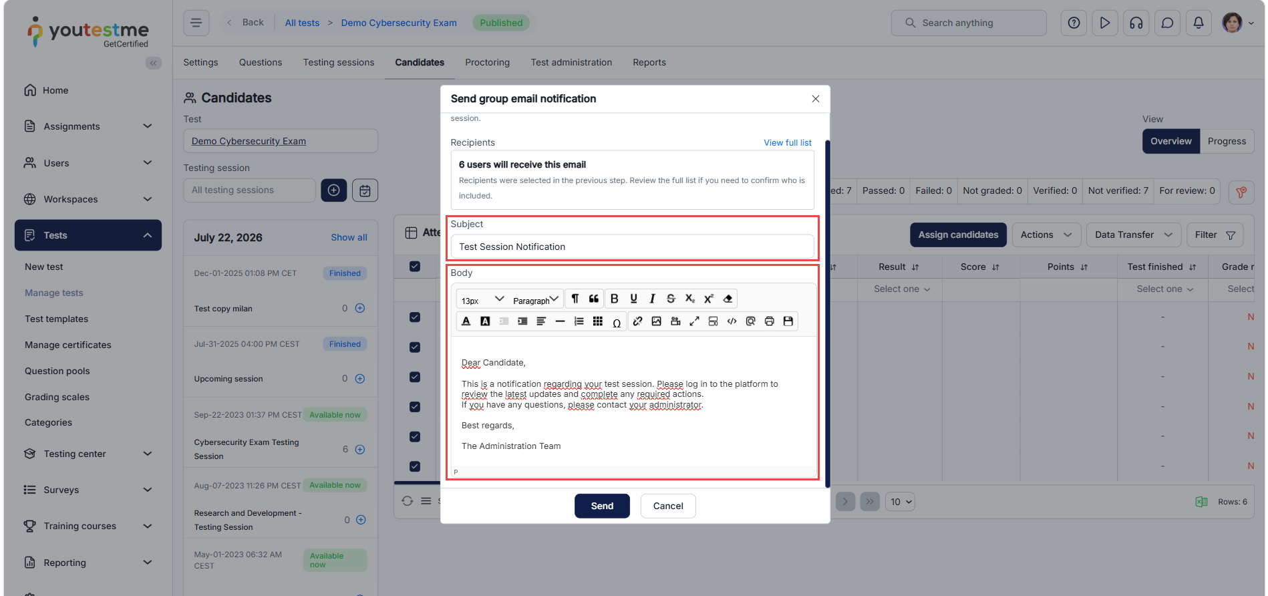Insert a link using the link icon
1268x596 pixels.
point(638,321)
